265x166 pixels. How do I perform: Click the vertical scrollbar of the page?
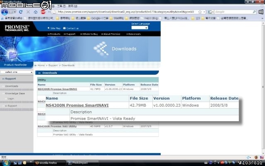(263, 87)
